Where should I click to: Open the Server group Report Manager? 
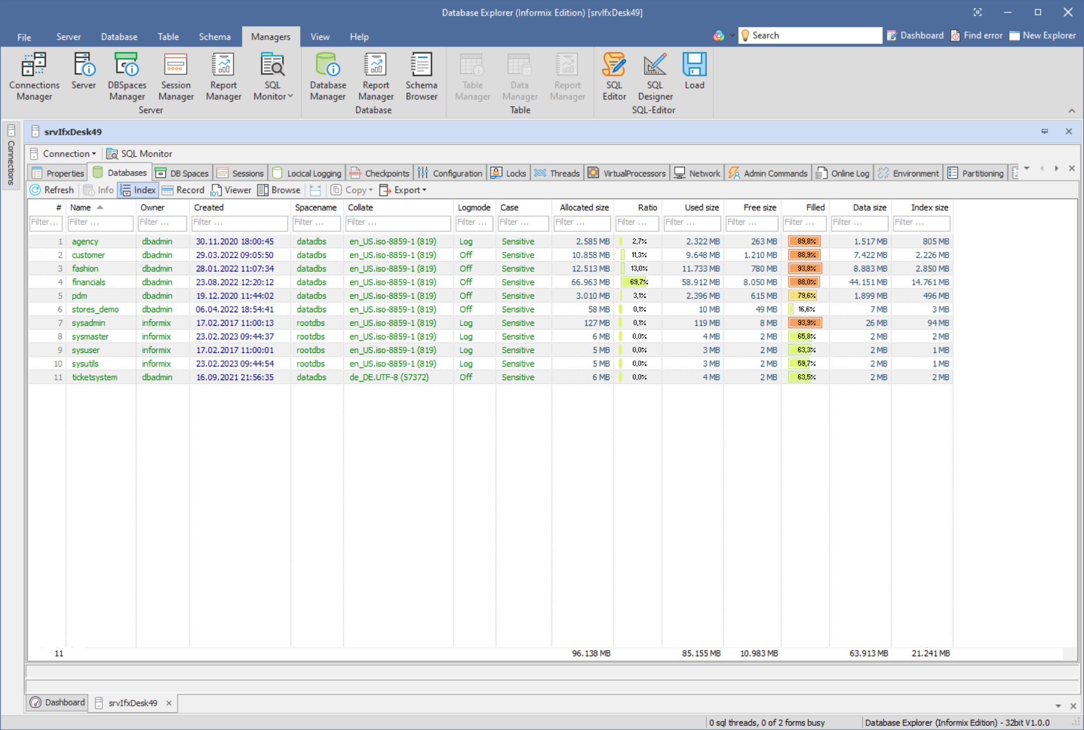coord(223,76)
